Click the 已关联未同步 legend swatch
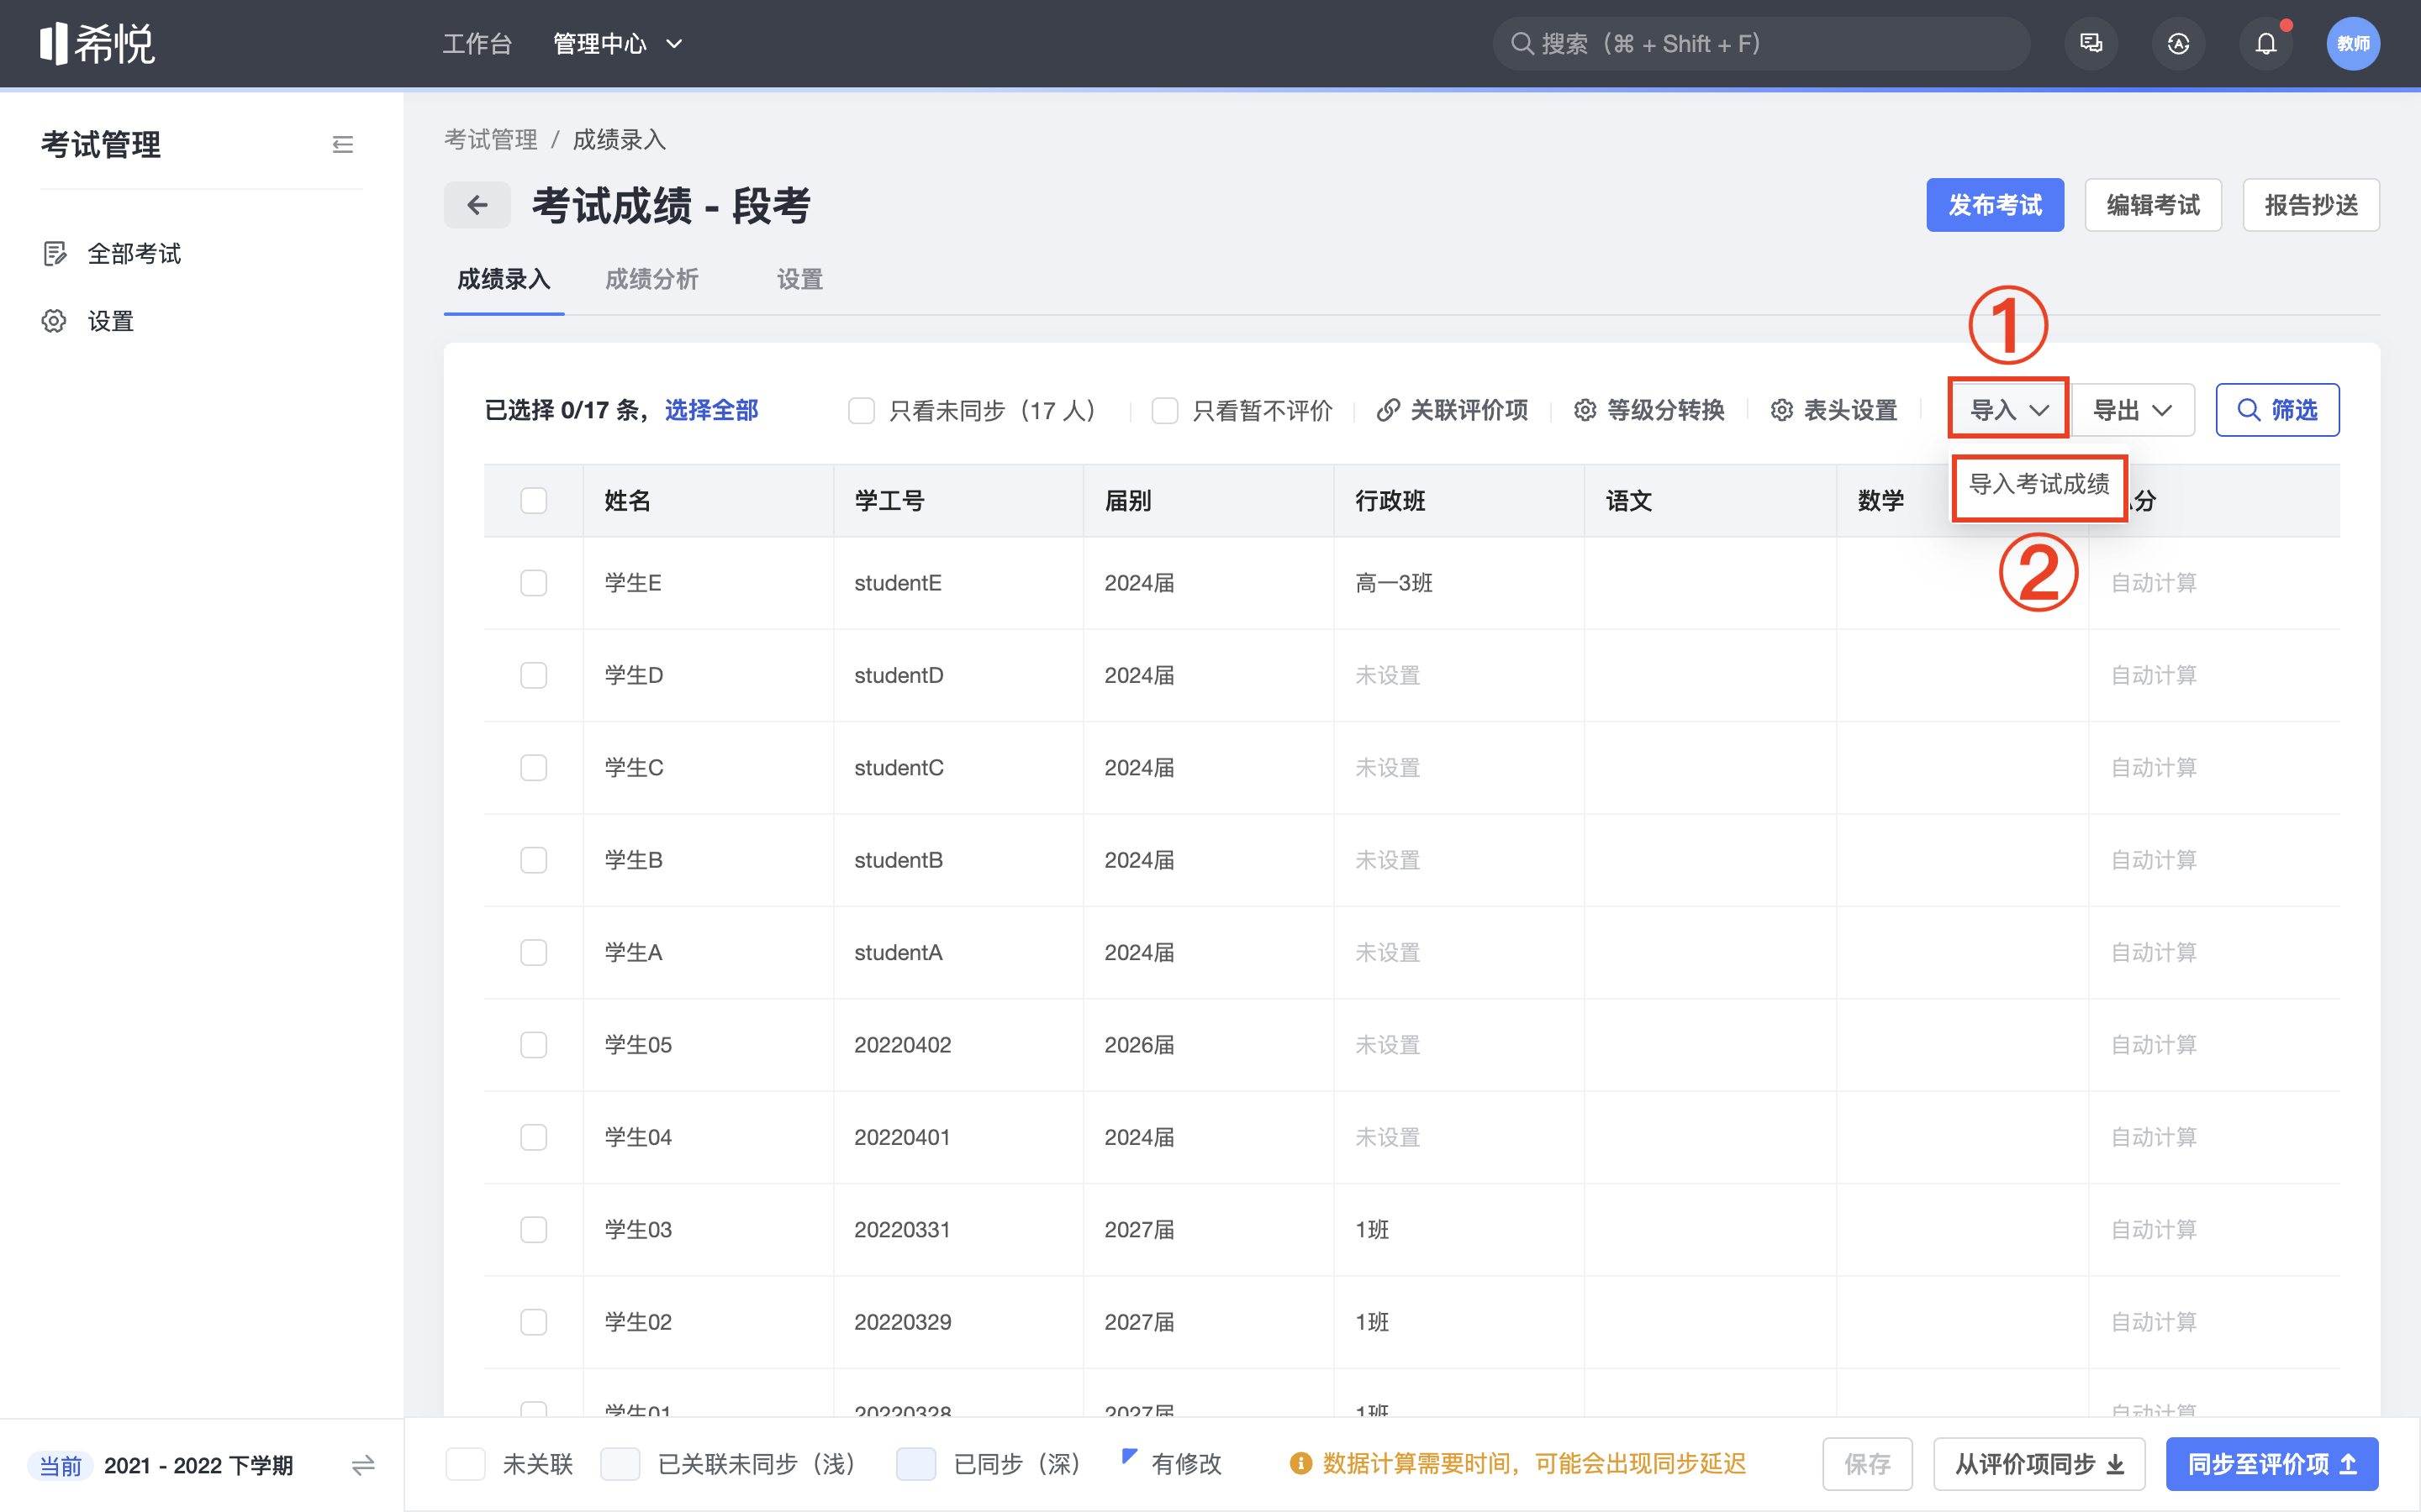The image size is (2421, 1512). click(620, 1464)
